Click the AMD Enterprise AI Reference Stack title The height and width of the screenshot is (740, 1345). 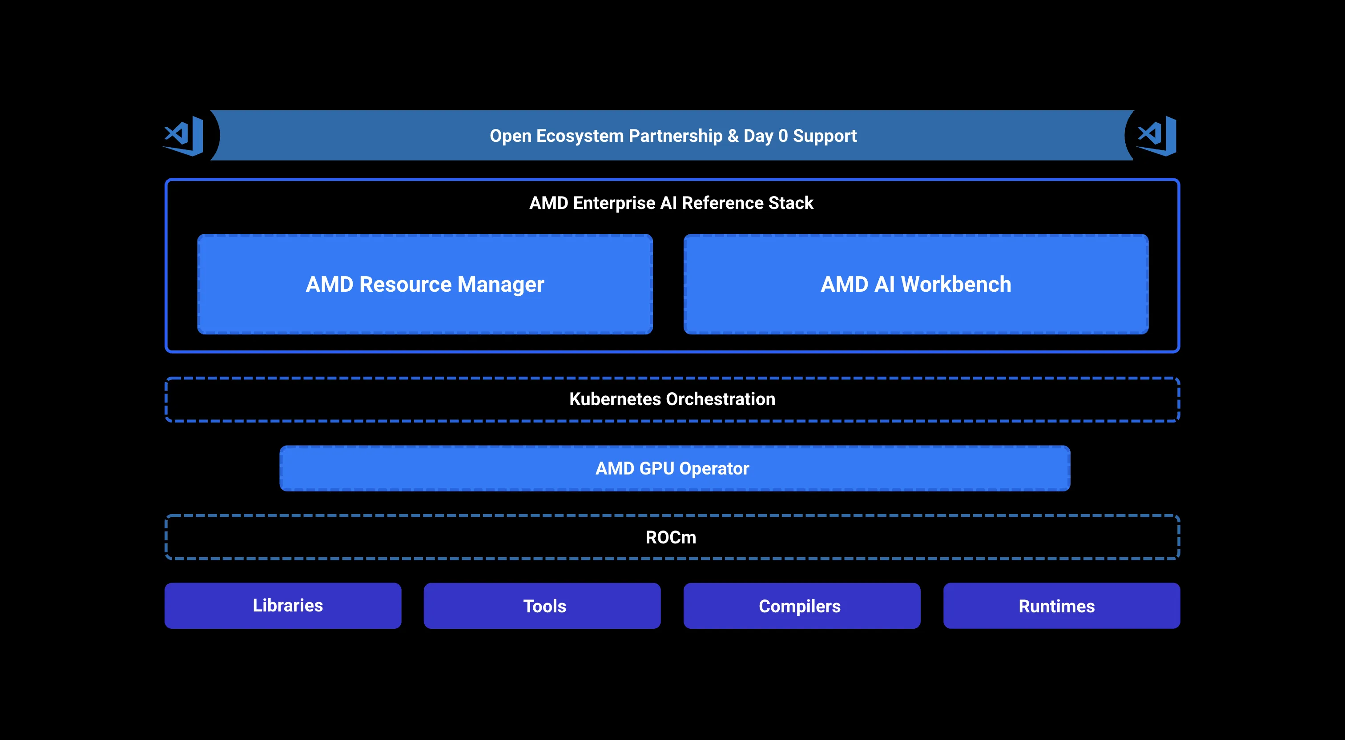pyautogui.click(x=672, y=203)
